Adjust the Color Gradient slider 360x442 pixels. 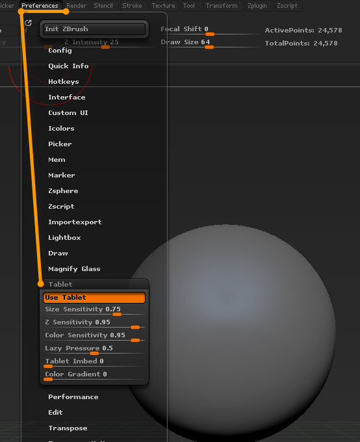point(94,376)
